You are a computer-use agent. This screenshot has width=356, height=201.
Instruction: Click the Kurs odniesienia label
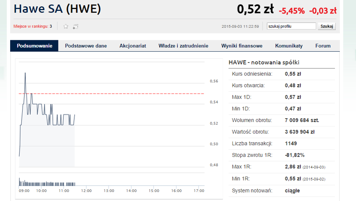[252, 74]
